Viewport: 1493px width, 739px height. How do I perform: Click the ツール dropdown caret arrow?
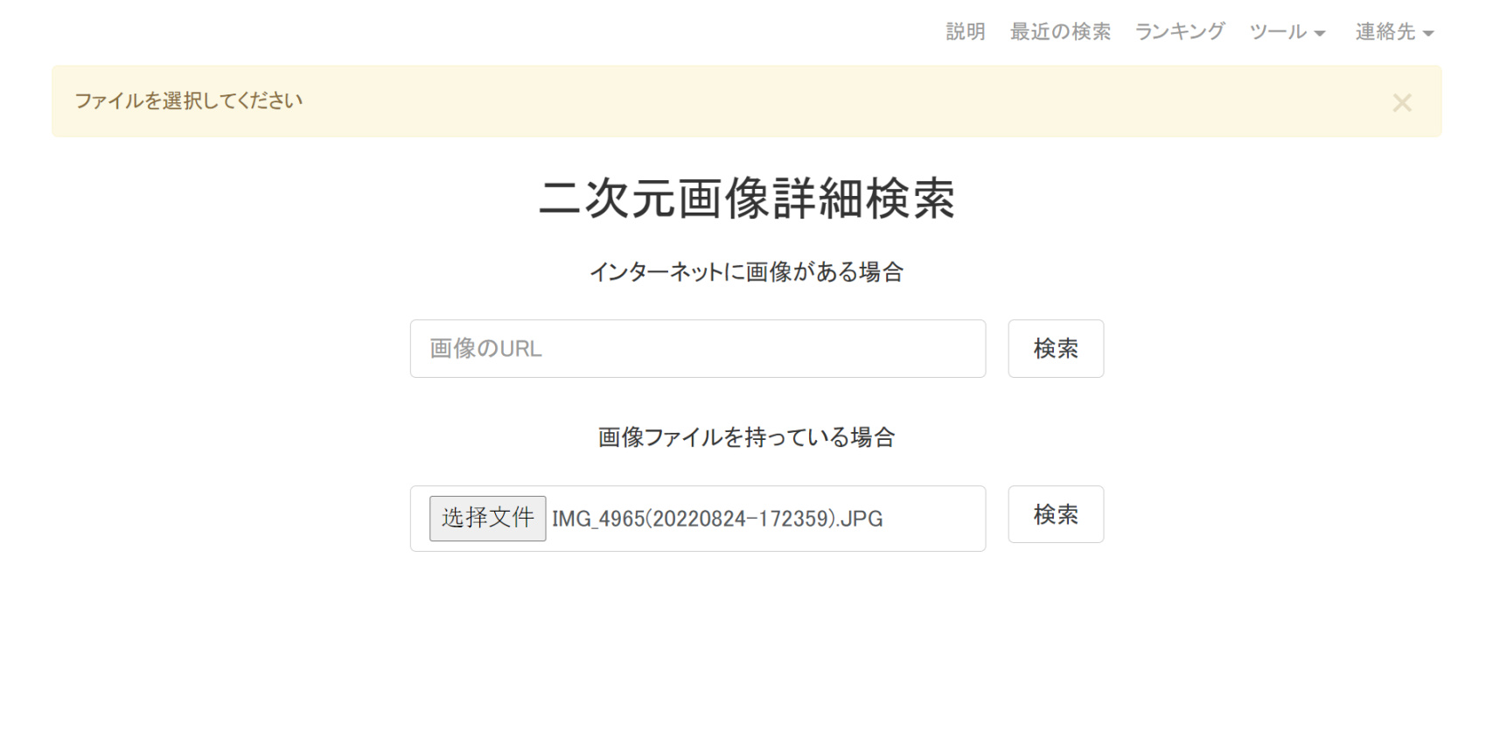point(1320,34)
